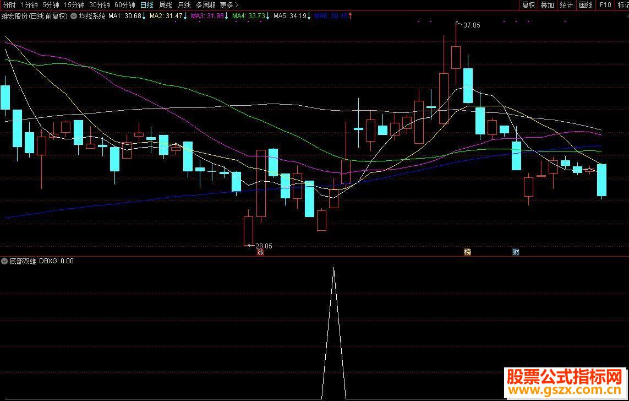Click the 底部双雄 indicator name
629x401 pixels.
23,261
